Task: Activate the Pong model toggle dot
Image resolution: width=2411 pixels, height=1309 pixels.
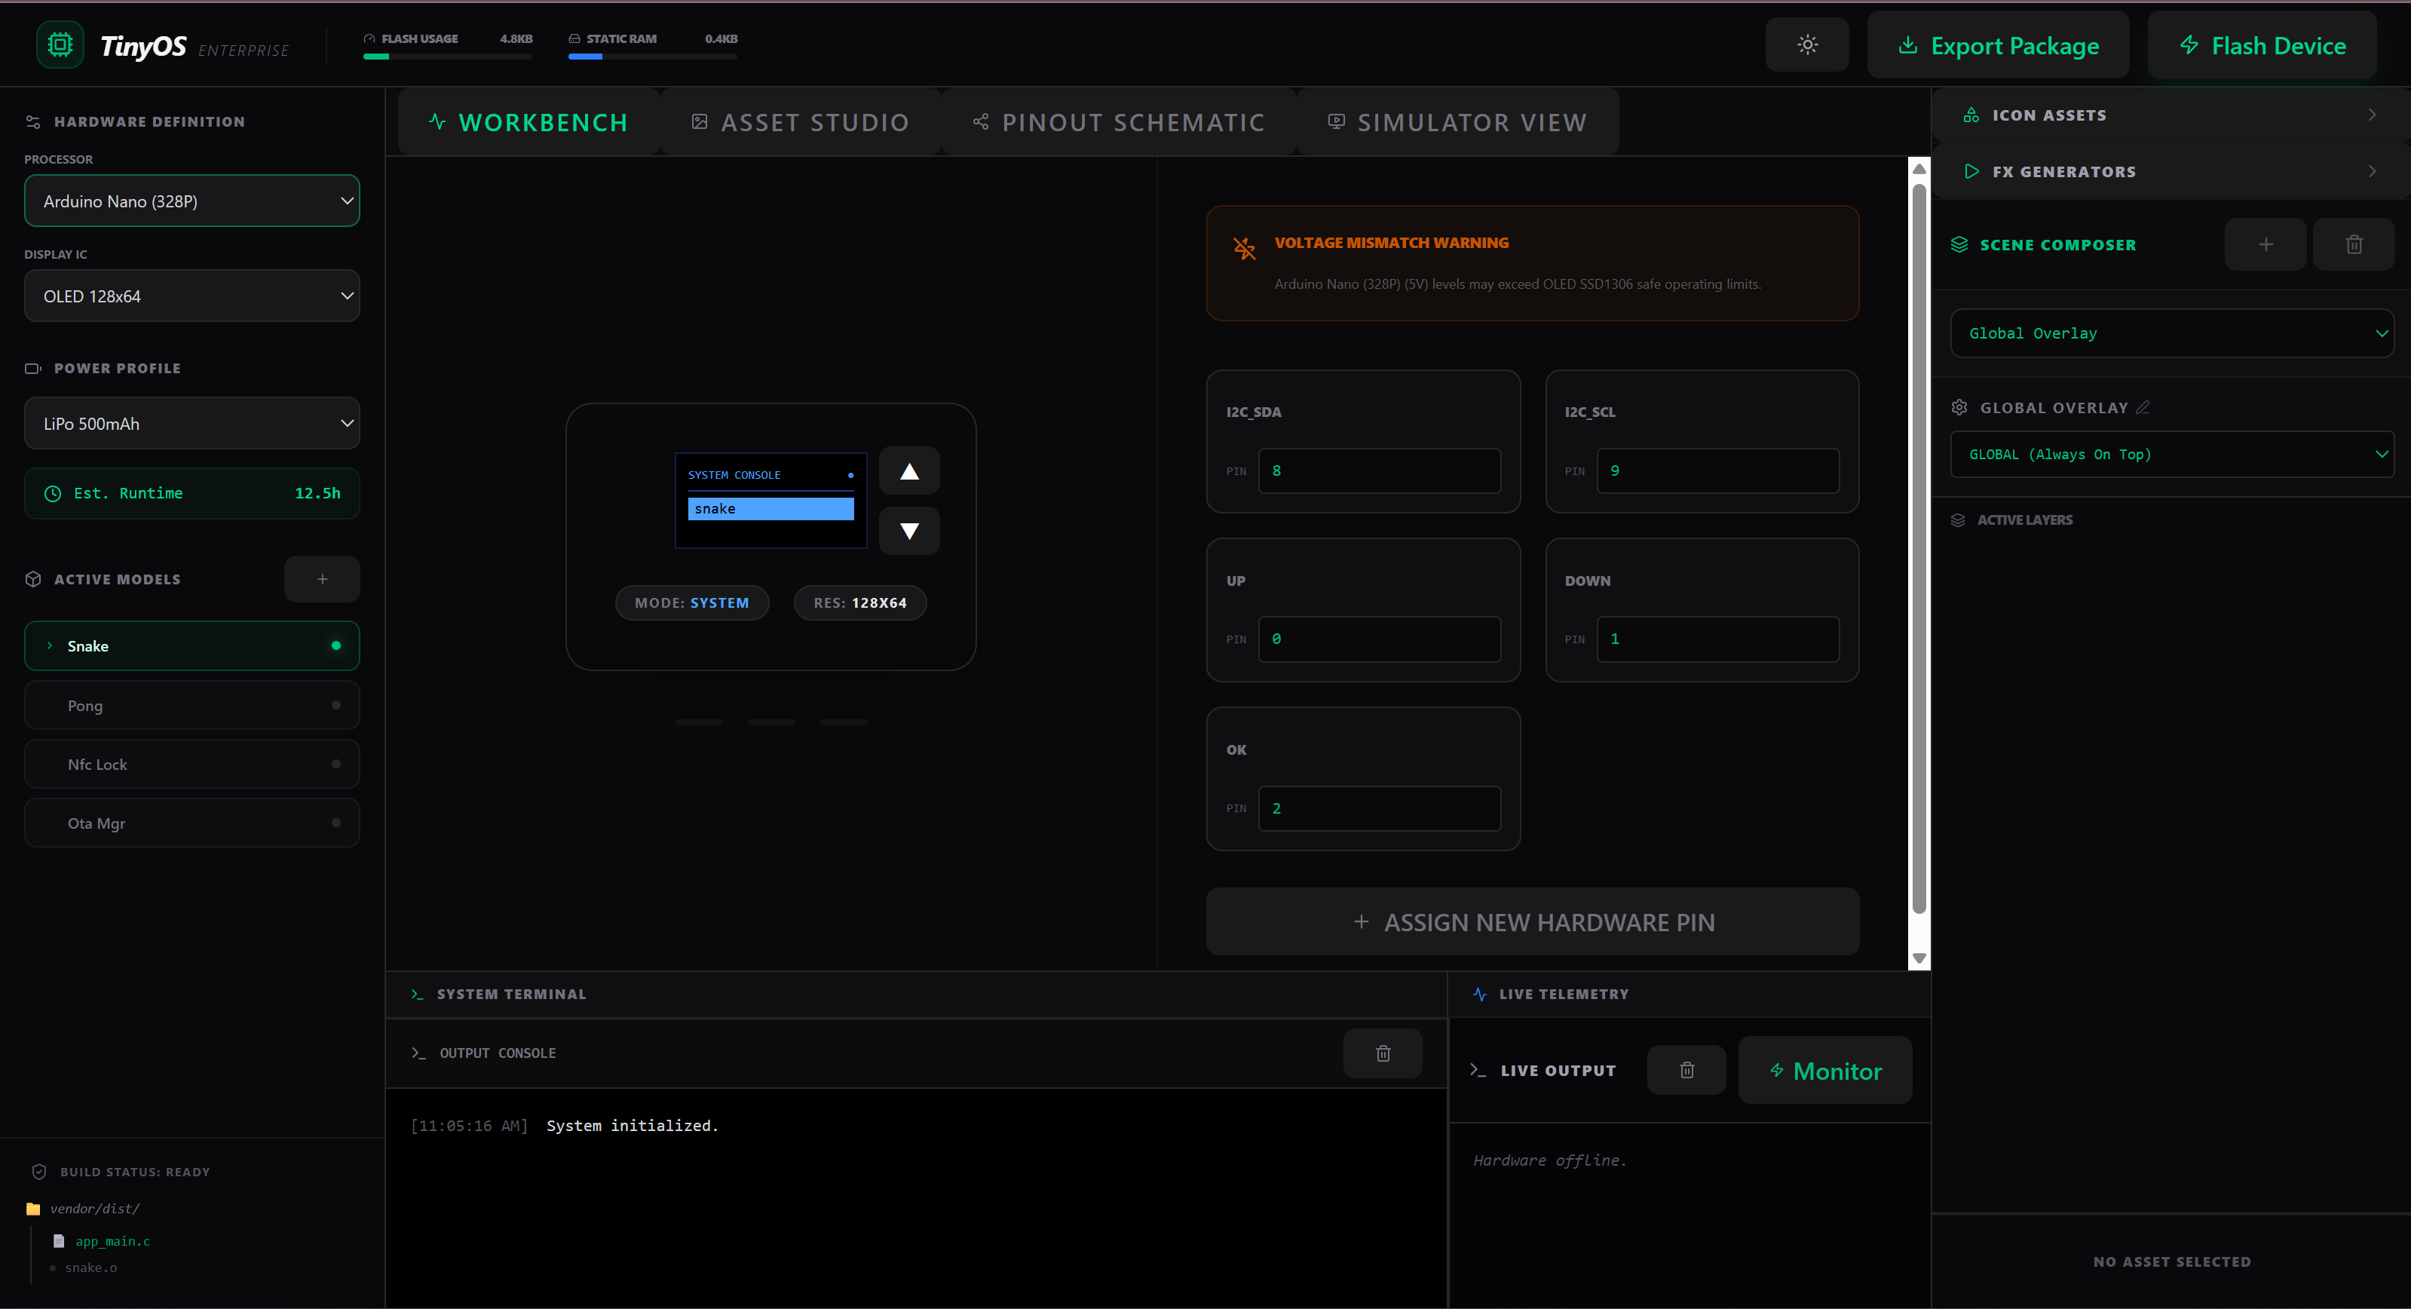Action: 336,705
